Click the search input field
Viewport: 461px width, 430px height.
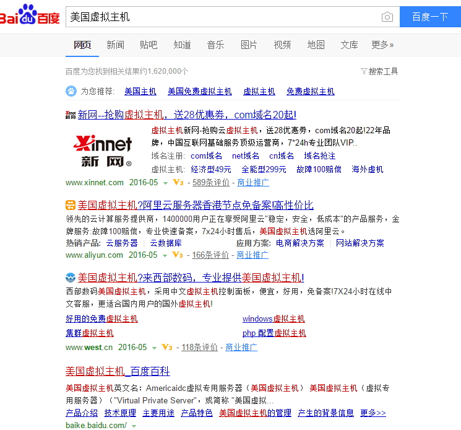coord(223,17)
